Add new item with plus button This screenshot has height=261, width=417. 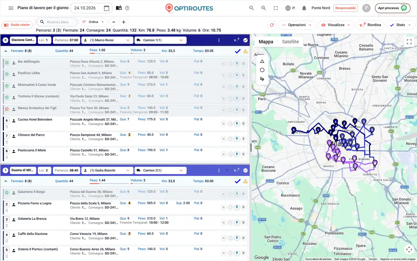124,22
